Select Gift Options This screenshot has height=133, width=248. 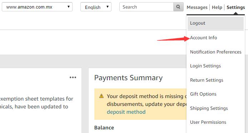coord(203,94)
